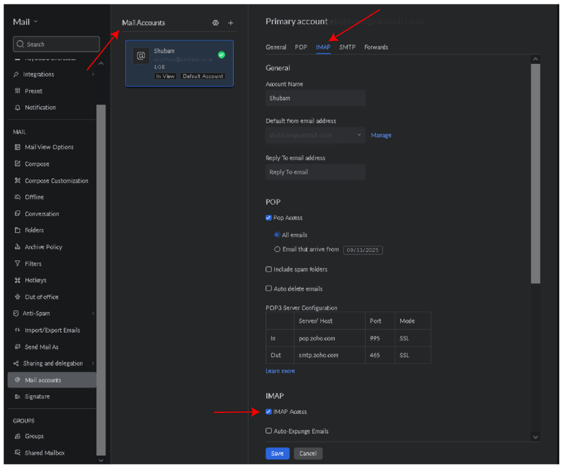The image size is (563, 469).
Task: Open Out of office icon
Action: click(x=18, y=297)
